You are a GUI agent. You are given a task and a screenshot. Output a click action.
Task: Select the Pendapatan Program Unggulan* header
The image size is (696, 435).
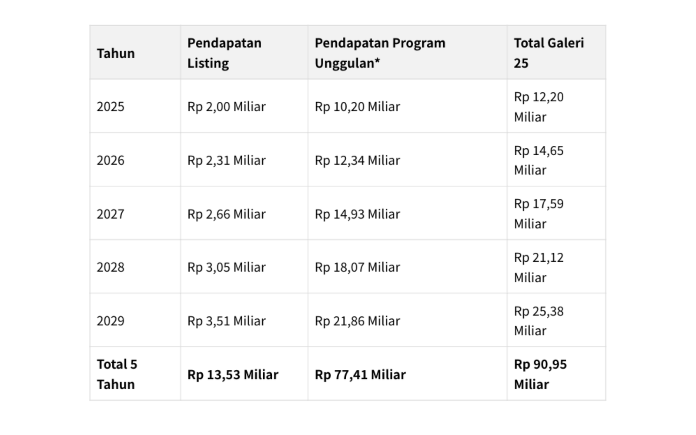point(380,53)
